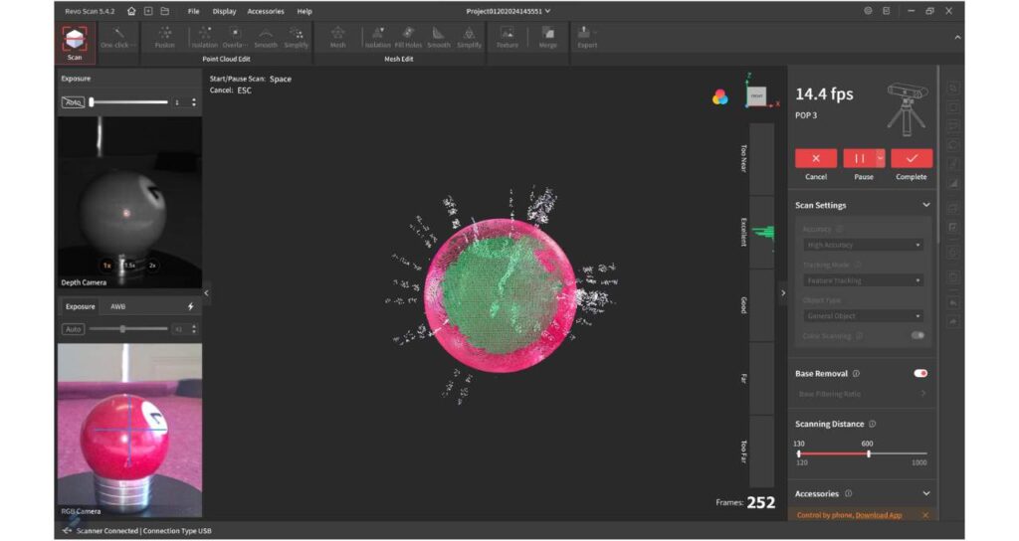This screenshot has width=1019, height=541.
Task: Select the Scan tool in toolbar
Action: coord(75,44)
